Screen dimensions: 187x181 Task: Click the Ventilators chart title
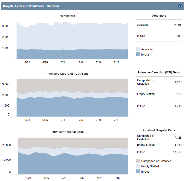(68, 16)
